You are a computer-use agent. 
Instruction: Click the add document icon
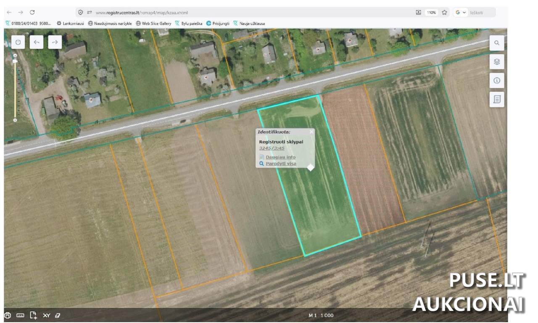pos(34,315)
